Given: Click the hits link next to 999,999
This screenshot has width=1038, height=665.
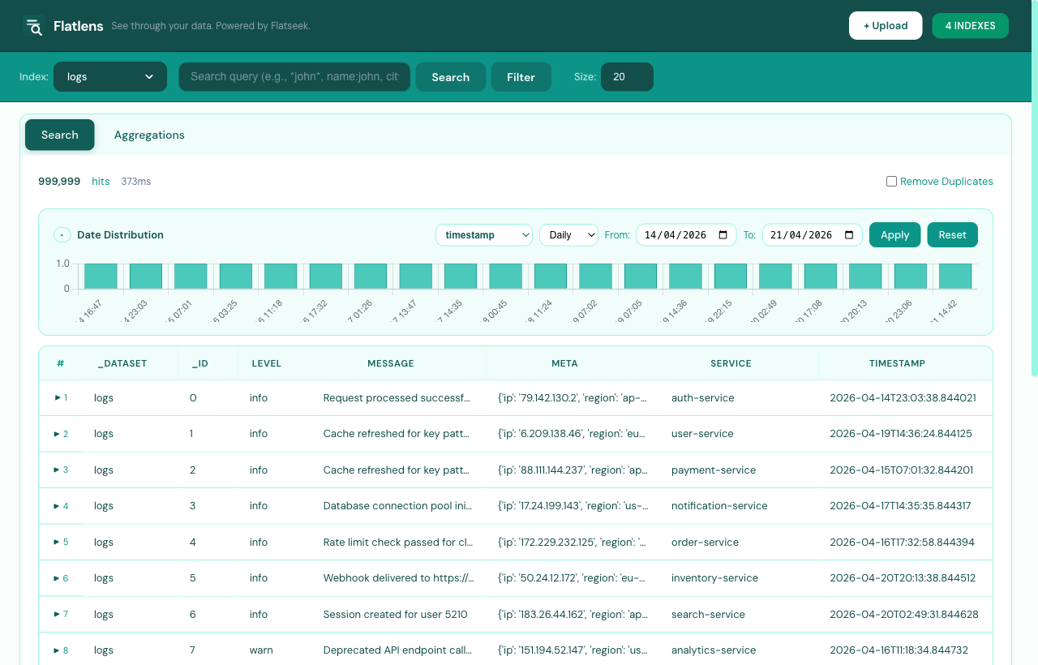Looking at the screenshot, I should [101, 181].
